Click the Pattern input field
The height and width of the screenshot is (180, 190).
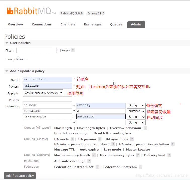pos(47,86)
